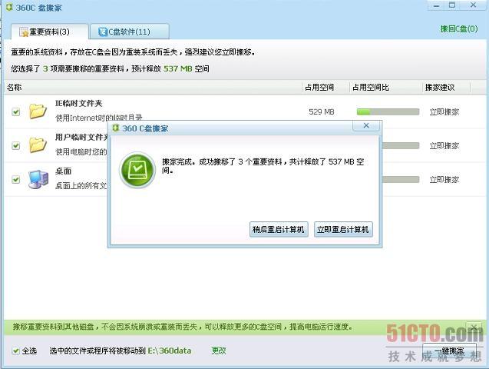
Task: Click the 更改 link to change path
Action: point(219,351)
